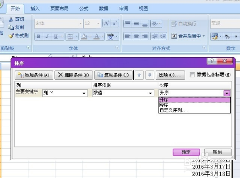Apply Percent Style (%)

pos(227,37)
